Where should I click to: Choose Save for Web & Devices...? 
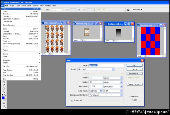21,44
